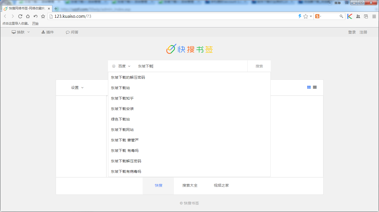Select suggestion 东坡下载网站
The image size is (379, 212).
point(189,130)
